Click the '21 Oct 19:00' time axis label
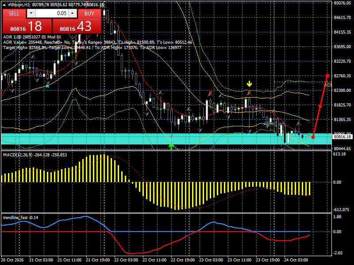Viewport: 354px width, 265px height. 98,260
